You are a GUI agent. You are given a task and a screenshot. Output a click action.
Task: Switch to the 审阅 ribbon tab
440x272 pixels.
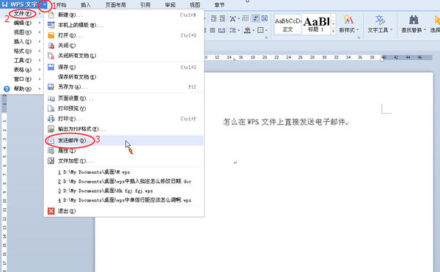coord(170,5)
